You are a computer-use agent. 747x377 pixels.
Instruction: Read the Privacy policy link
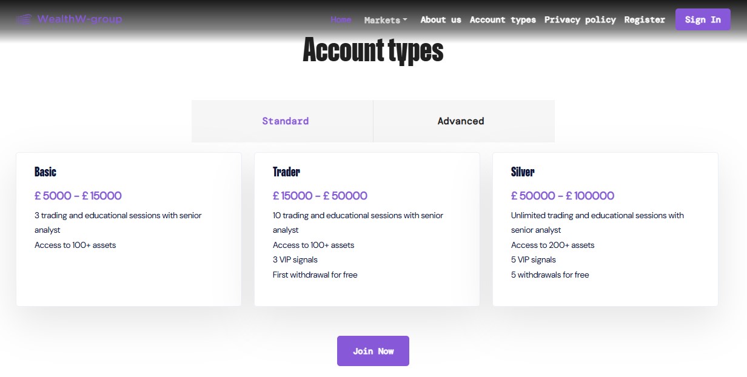click(x=580, y=19)
